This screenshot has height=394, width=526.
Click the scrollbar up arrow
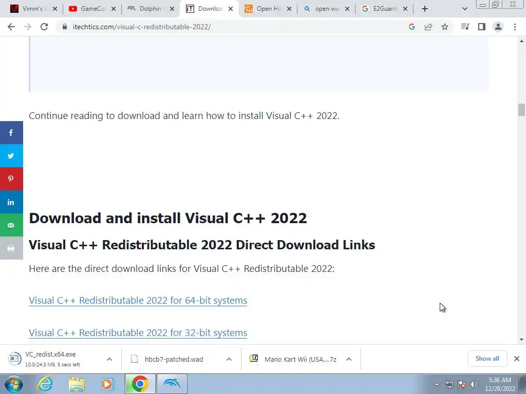pyautogui.click(x=521, y=41)
